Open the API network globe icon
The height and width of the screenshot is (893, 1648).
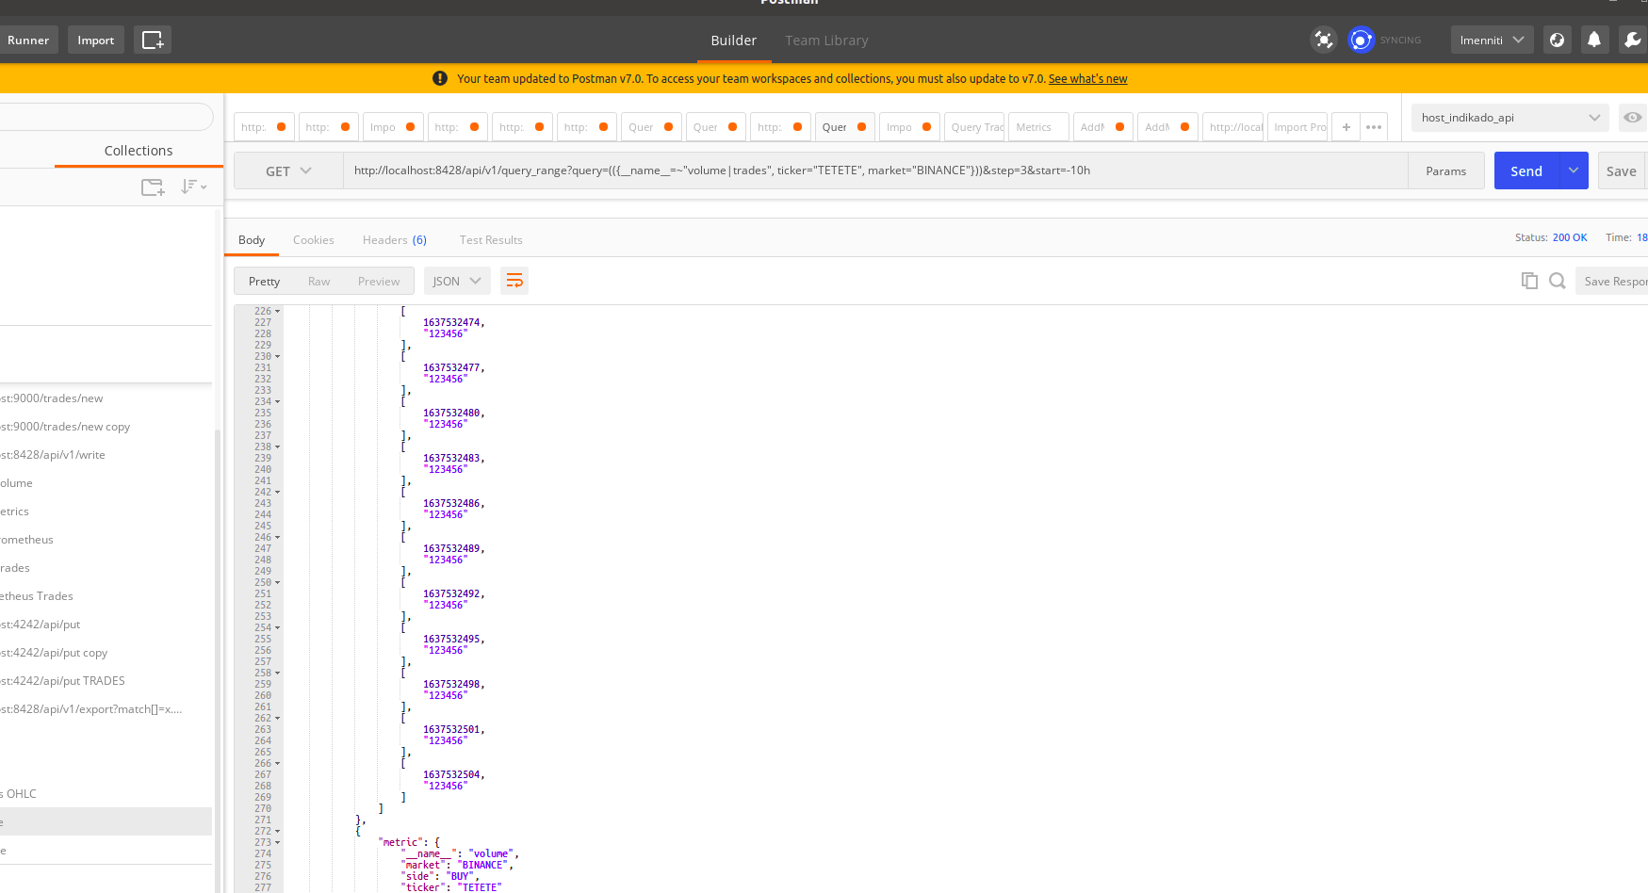pyautogui.click(x=1558, y=40)
